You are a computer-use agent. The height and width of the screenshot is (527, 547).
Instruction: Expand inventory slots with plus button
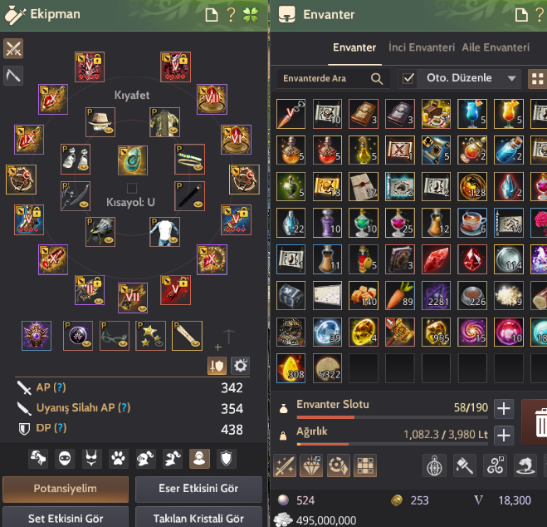[x=504, y=409]
